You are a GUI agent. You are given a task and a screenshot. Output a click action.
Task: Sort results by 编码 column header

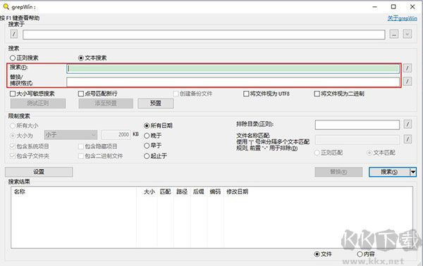pos(215,191)
